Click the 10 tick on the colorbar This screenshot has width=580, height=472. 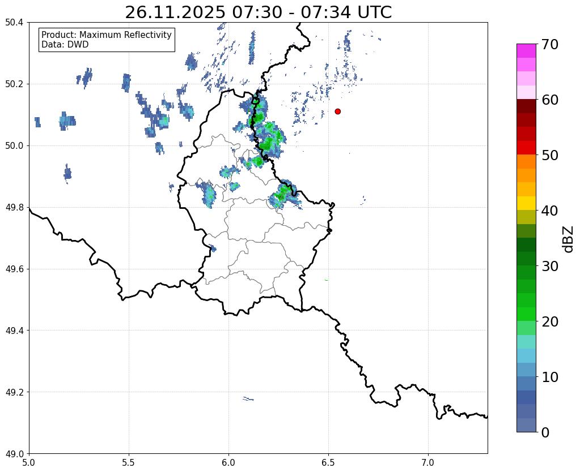[550, 377]
